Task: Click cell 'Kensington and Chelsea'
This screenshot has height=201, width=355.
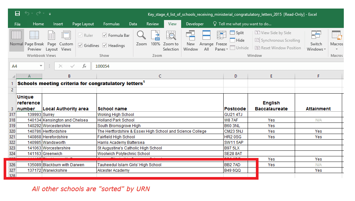Action: 69,120
